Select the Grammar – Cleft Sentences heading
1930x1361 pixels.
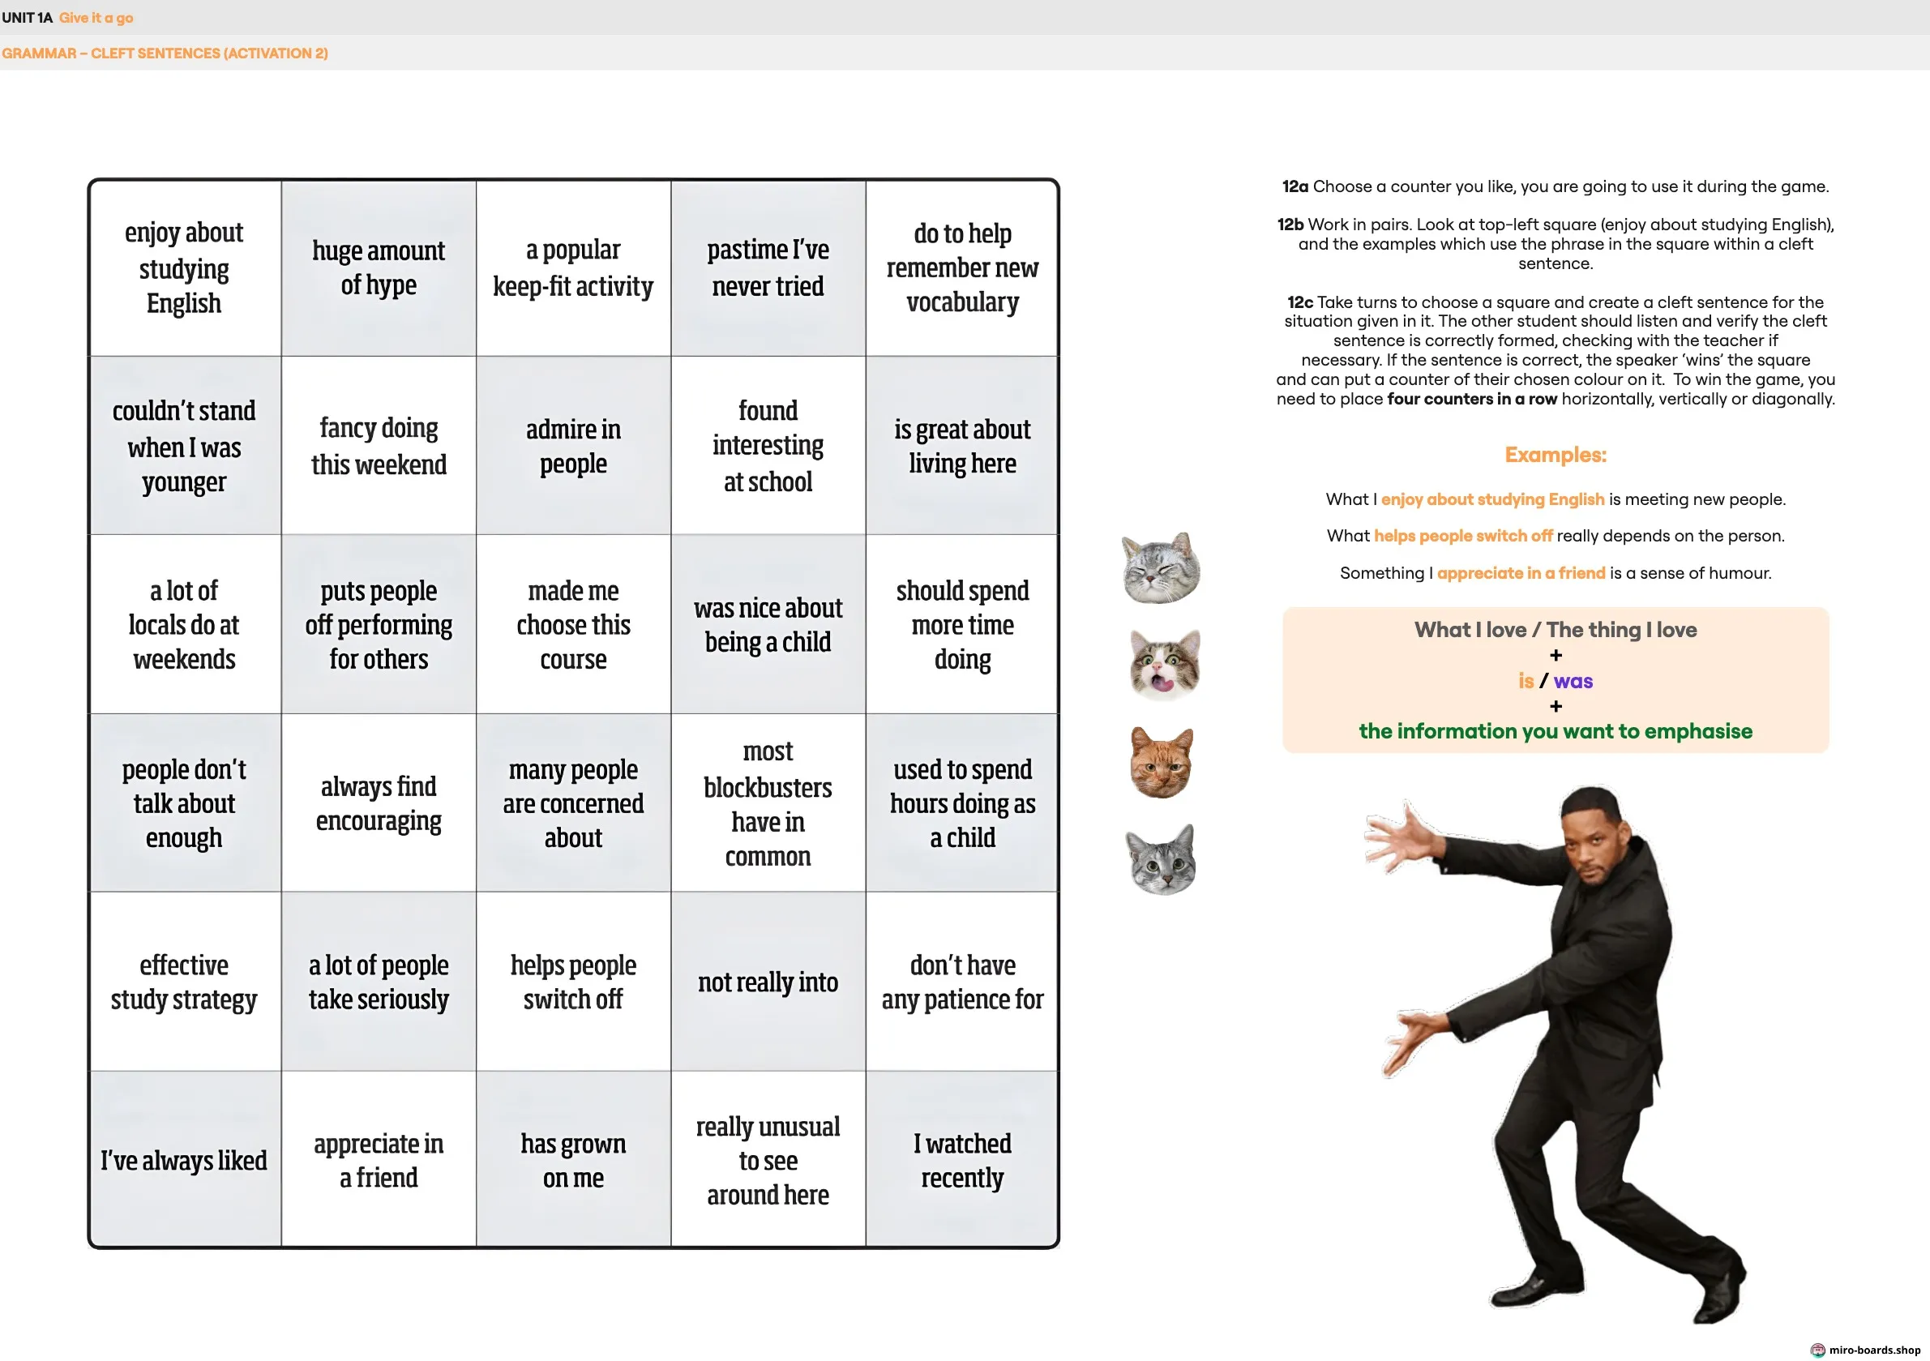coord(165,53)
